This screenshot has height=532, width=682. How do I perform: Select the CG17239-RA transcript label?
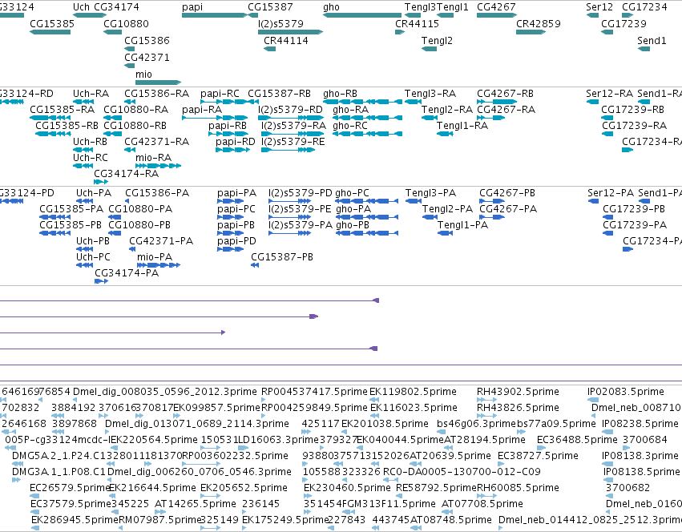point(634,126)
